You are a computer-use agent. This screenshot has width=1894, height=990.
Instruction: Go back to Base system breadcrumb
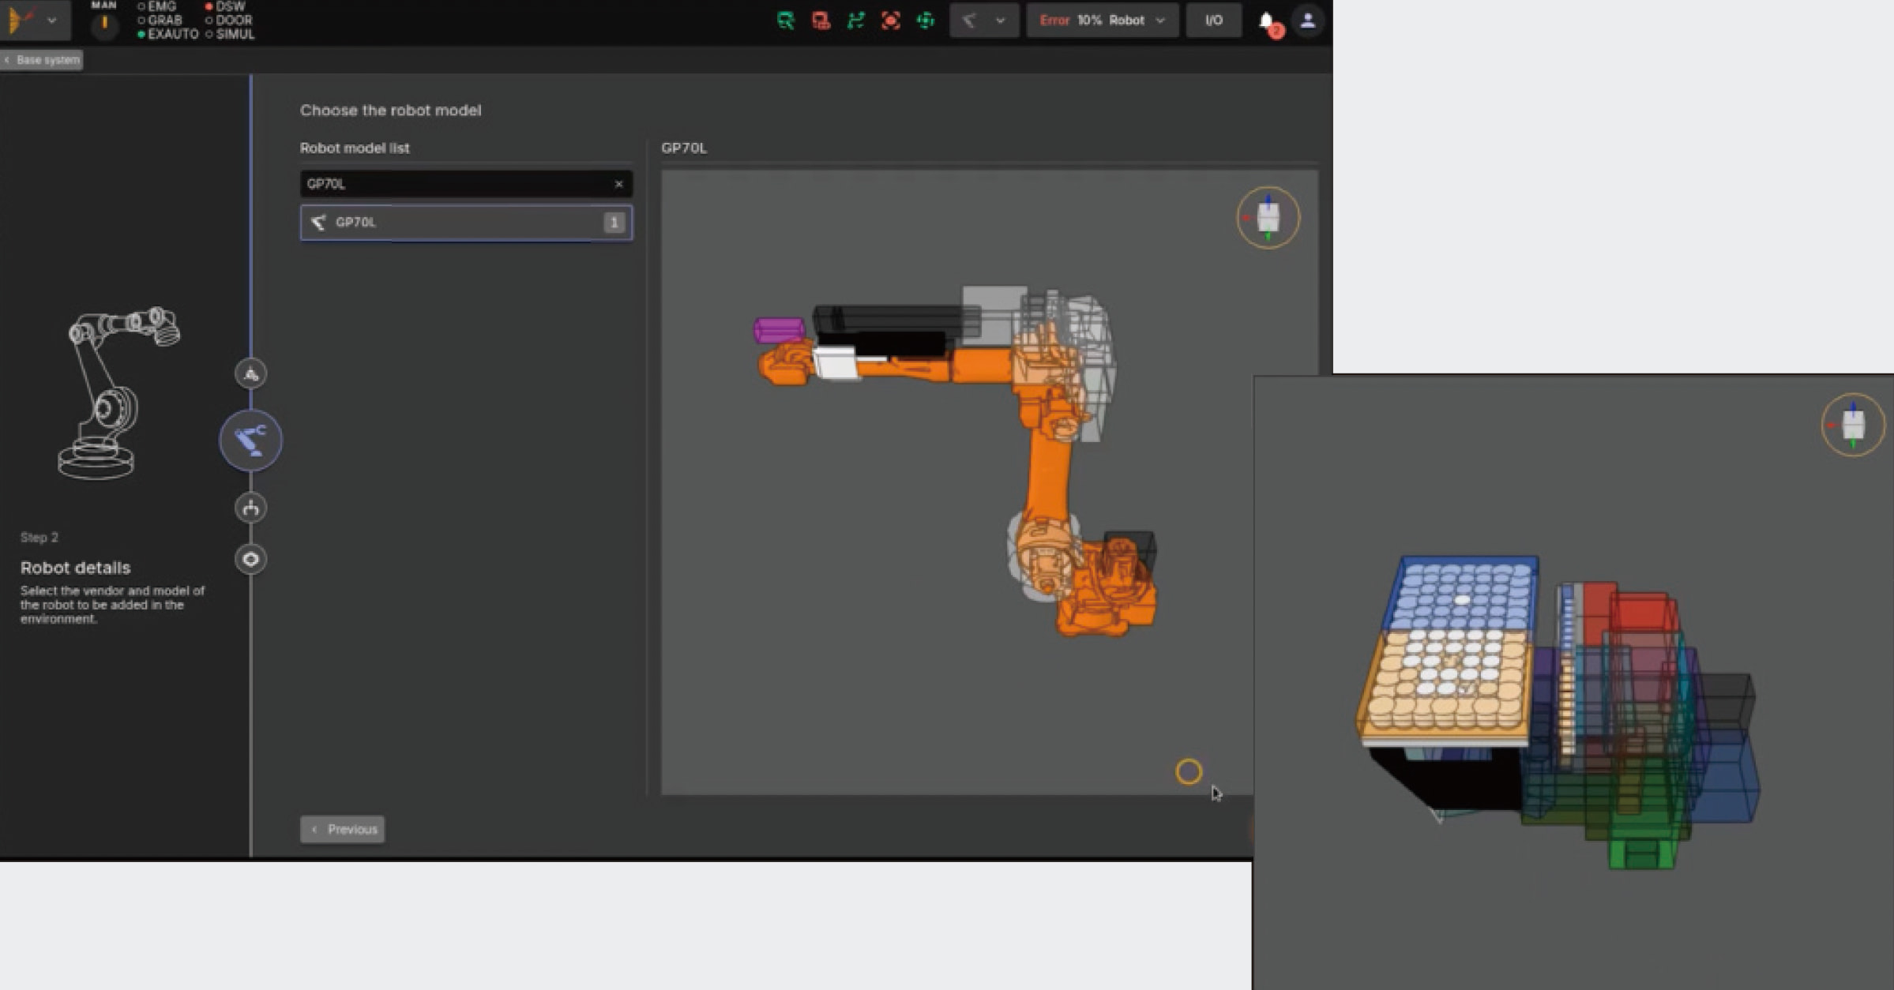pos(42,60)
